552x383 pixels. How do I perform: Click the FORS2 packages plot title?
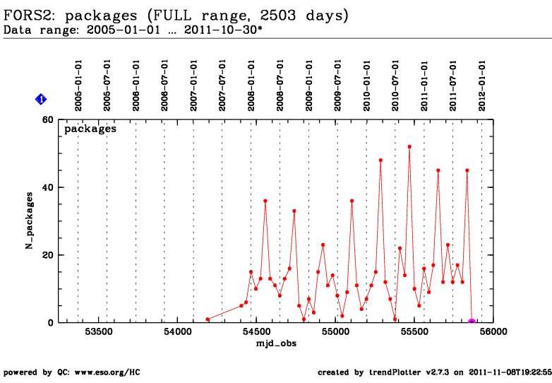click(176, 16)
